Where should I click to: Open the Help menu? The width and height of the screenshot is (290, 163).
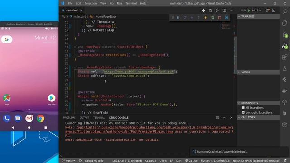[x=143, y=3]
